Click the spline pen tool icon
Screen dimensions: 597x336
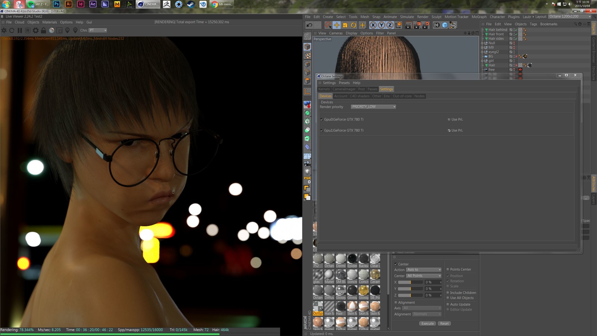tap(453, 25)
